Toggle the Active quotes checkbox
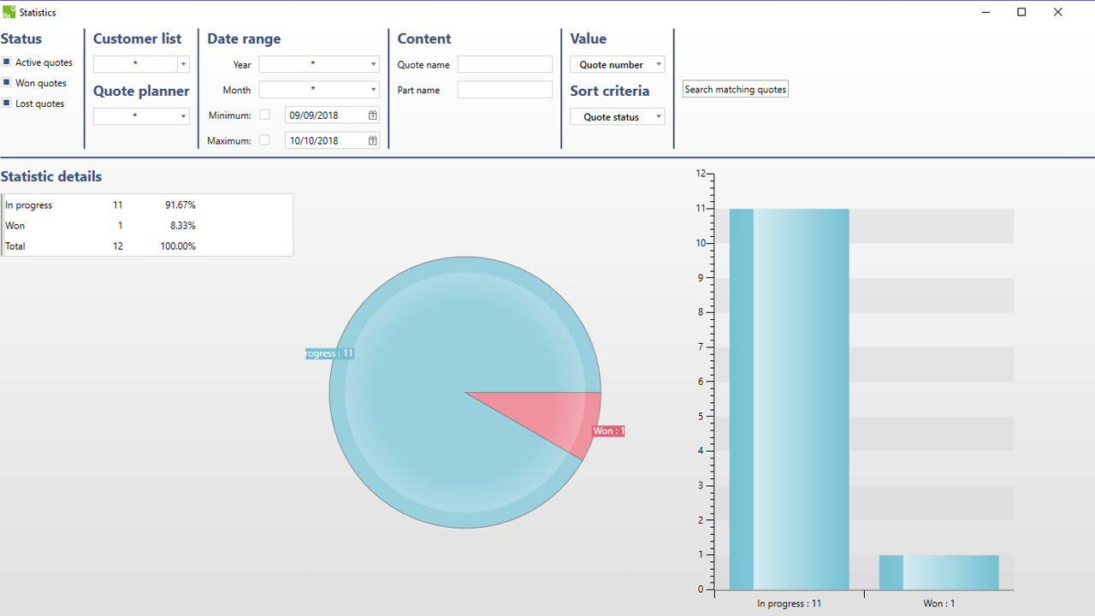This screenshot has width=1095, height=616. pos(6,62)
